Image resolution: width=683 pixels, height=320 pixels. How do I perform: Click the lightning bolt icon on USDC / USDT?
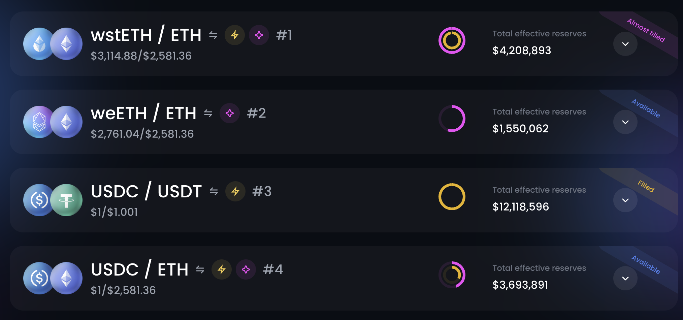(x=235, y=191)
